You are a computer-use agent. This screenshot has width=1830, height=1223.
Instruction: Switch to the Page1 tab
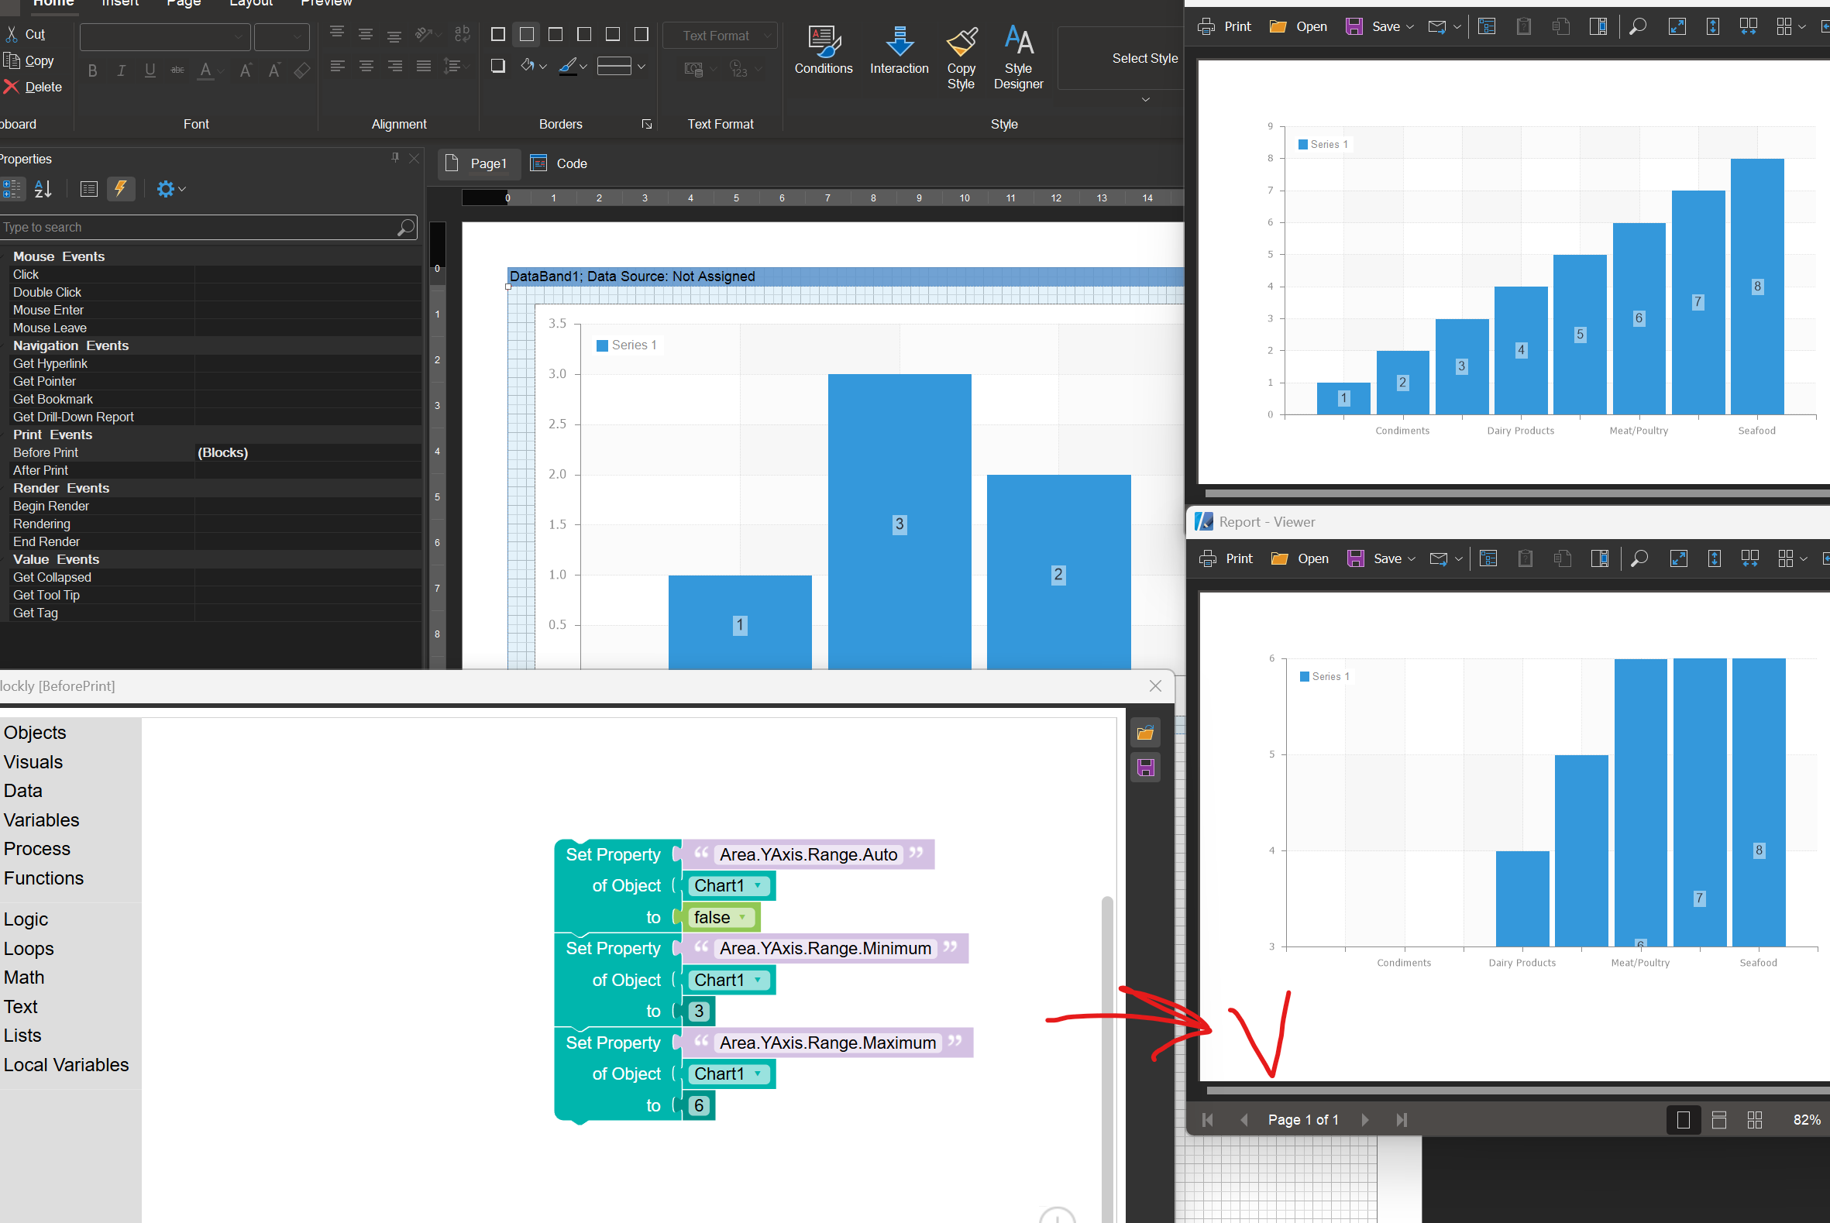[477, 163]
